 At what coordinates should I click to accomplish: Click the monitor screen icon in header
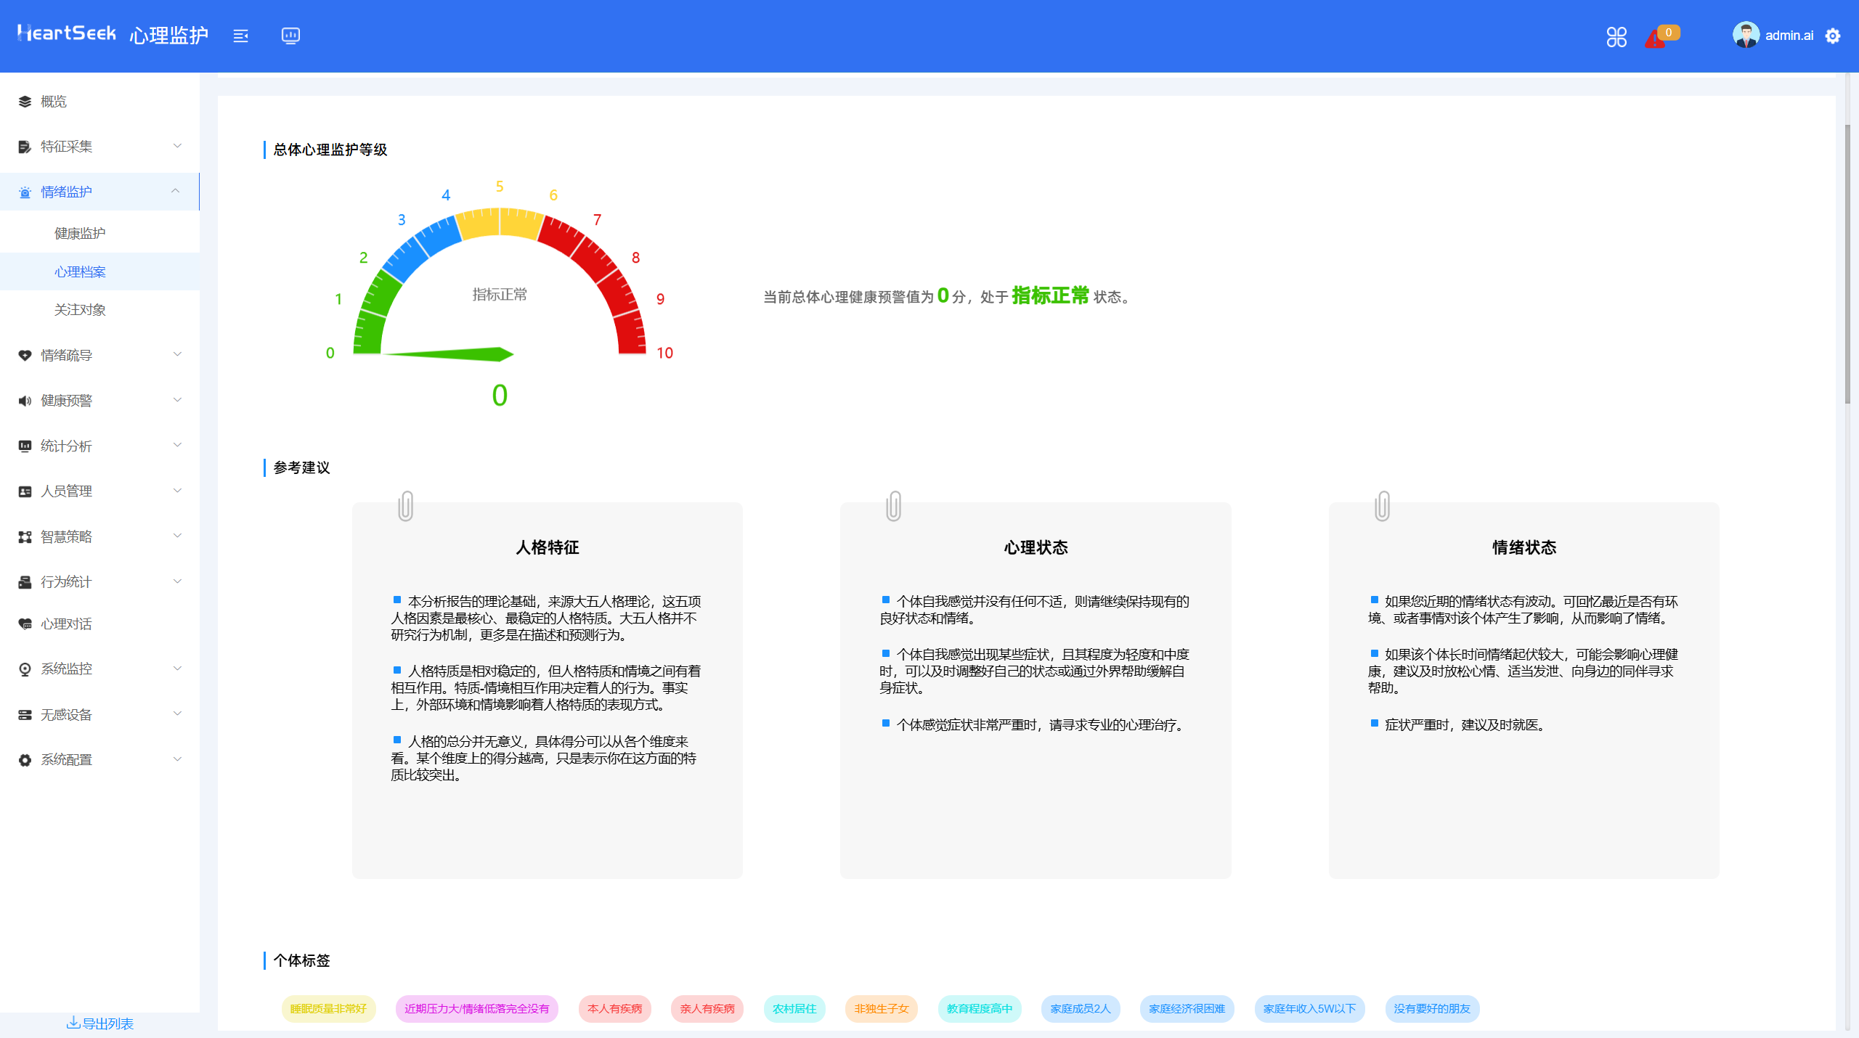click(290, 36)
